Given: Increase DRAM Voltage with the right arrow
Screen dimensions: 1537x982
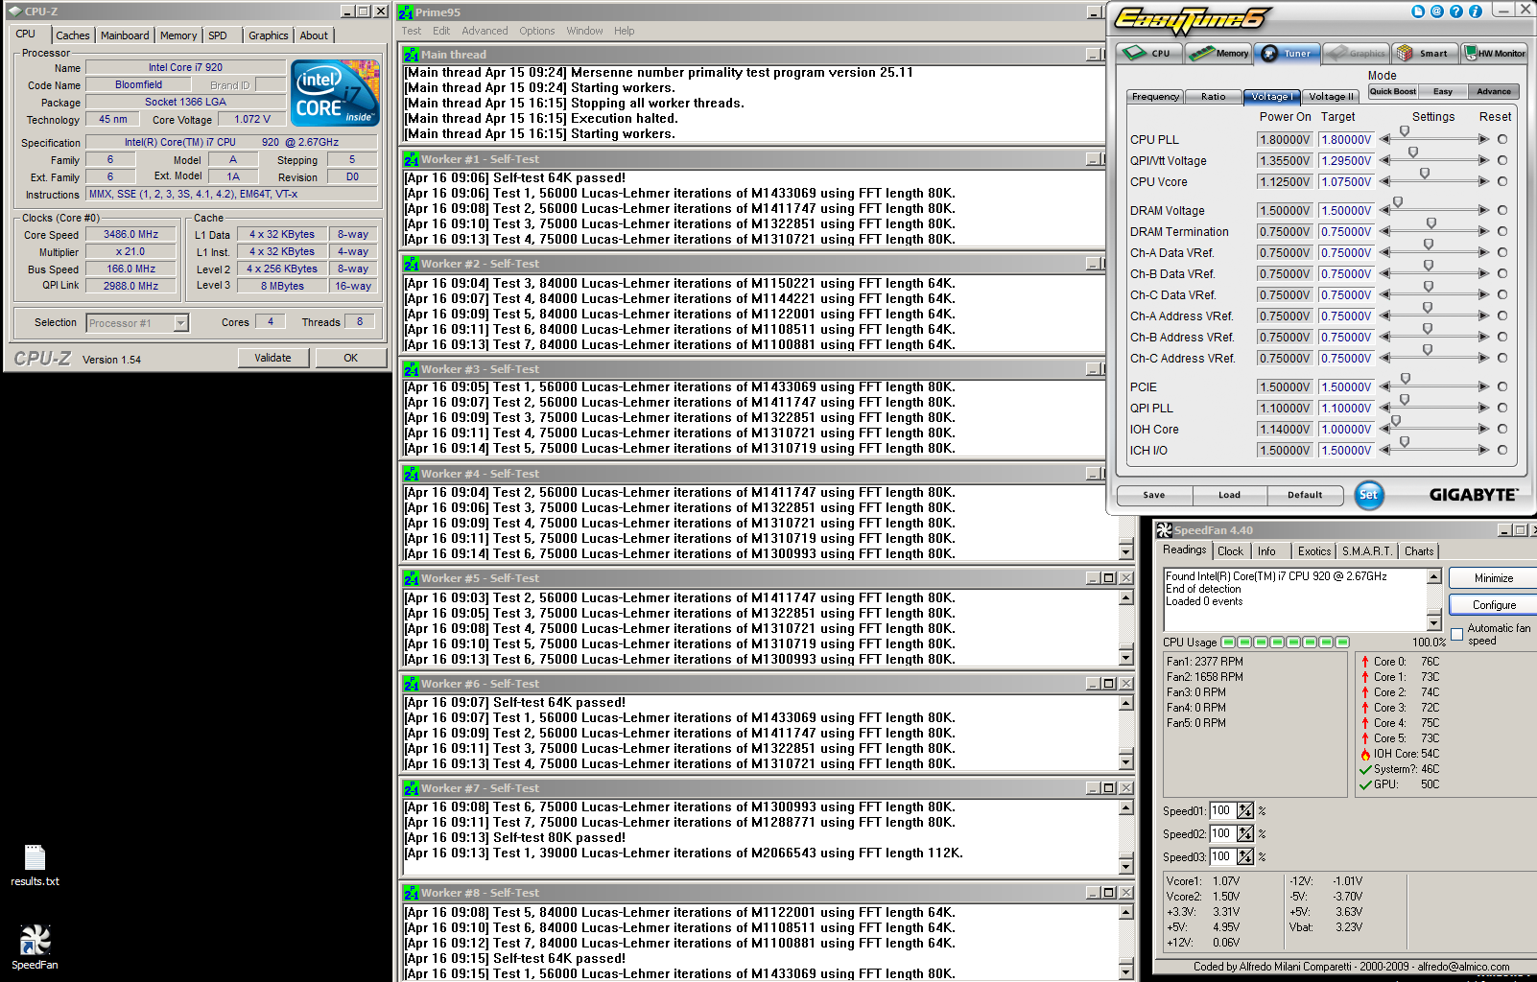Looking at the screenshot, I should [x=1484, y=210].
